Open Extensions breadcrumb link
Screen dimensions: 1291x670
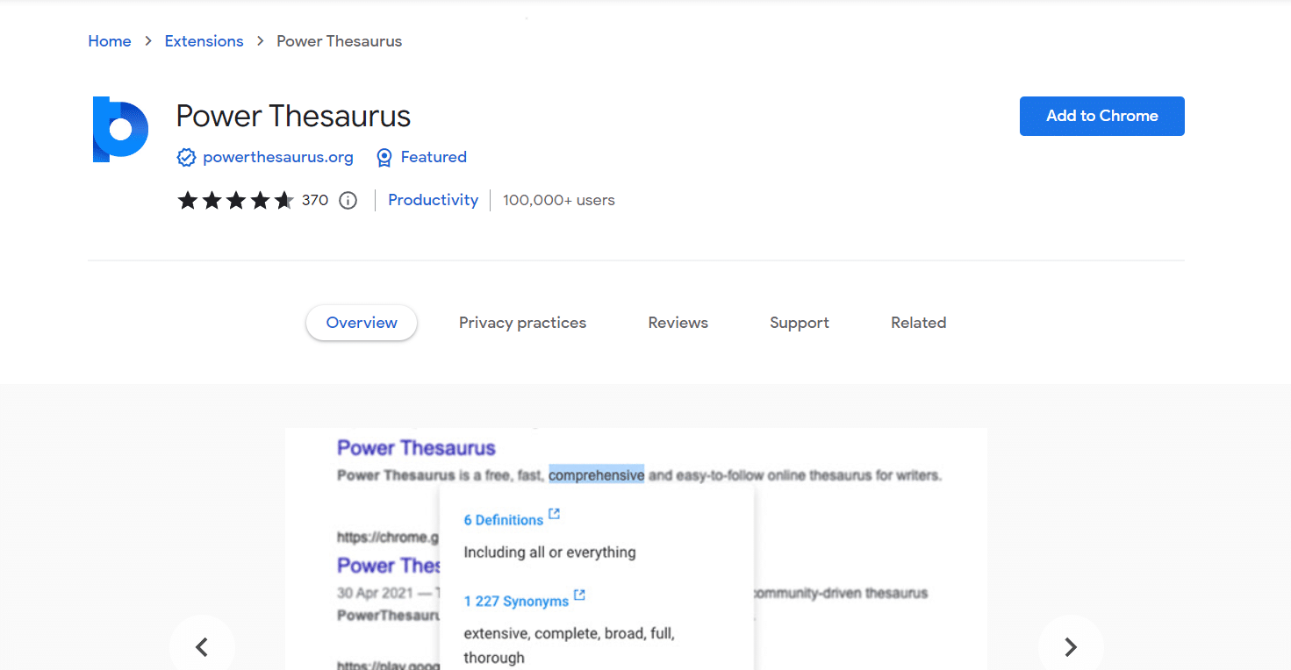click(x=204, y=41)
